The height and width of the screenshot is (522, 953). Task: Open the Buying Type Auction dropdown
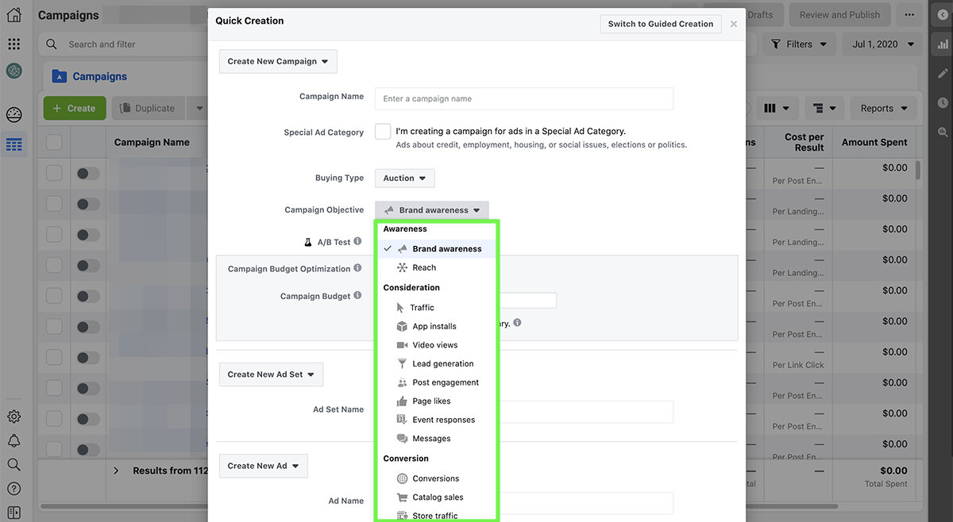(404, 178)
